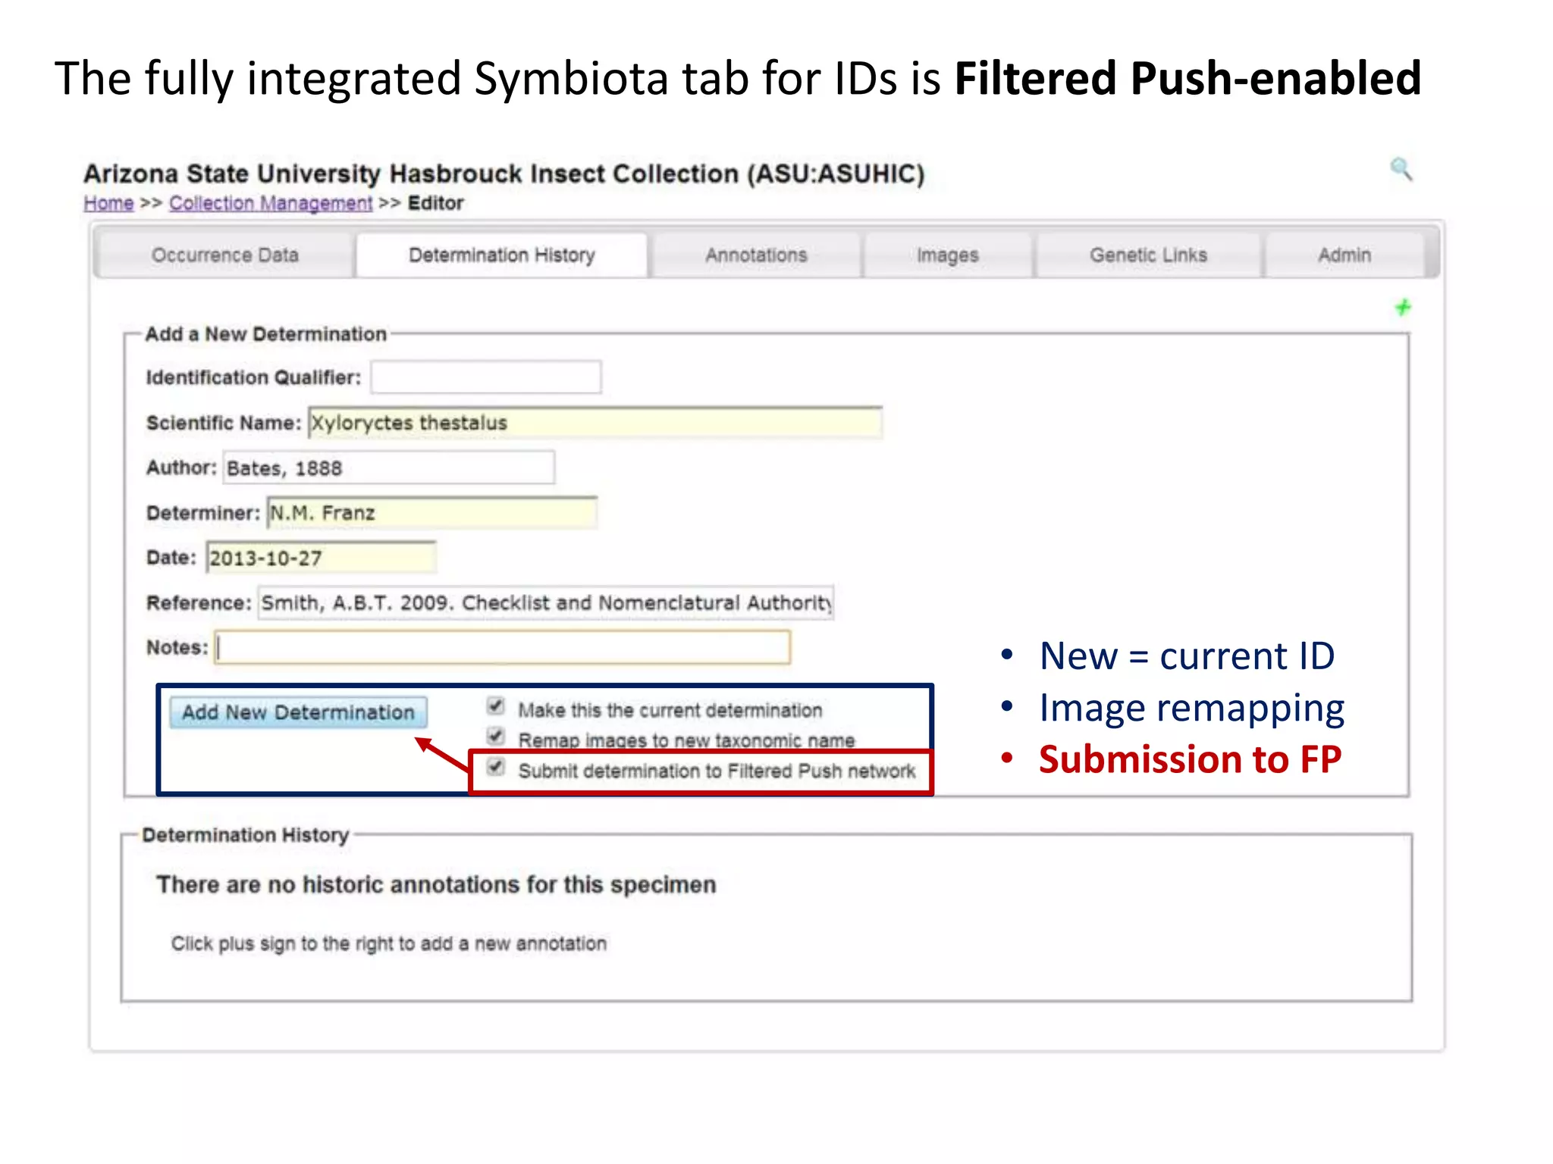Click the magnifying glass search icon

[x=1401, y=169]
